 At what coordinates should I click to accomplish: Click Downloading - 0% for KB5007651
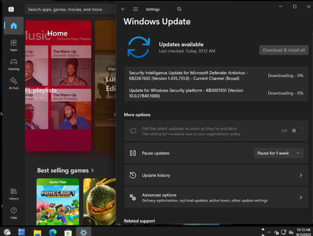285,93
